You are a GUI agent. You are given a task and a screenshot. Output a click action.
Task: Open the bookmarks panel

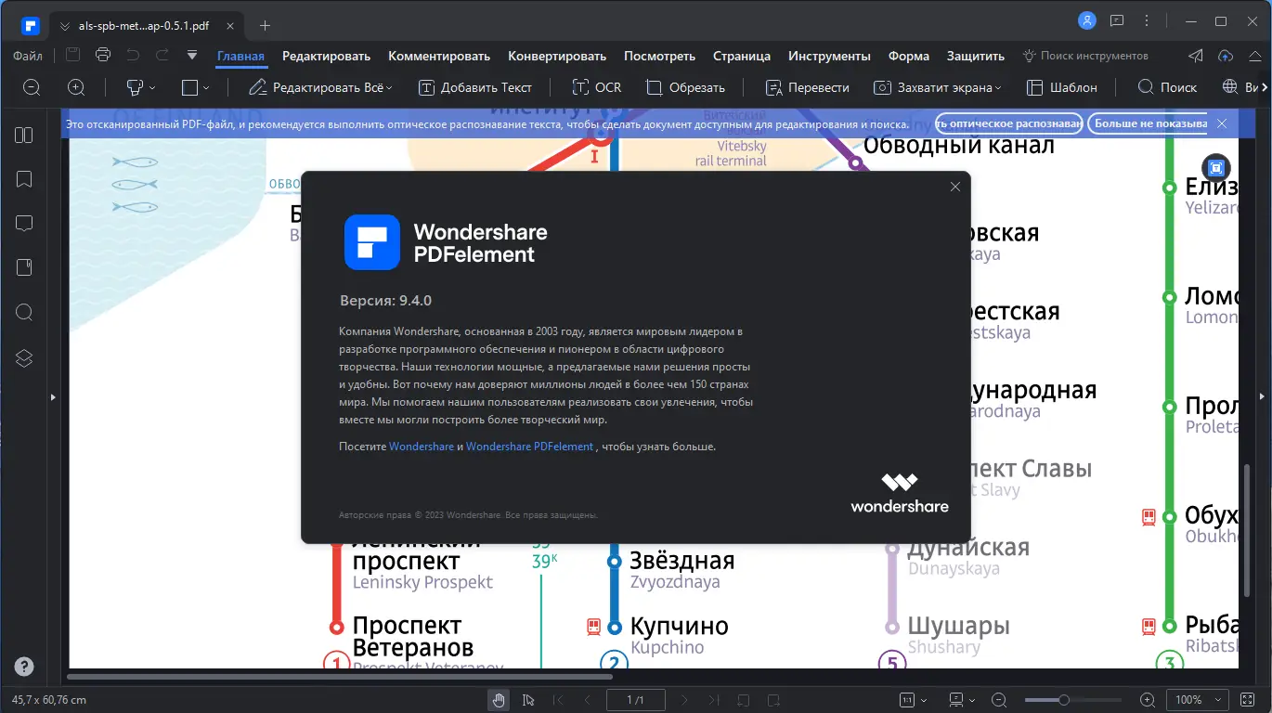[x=24, y=179]
